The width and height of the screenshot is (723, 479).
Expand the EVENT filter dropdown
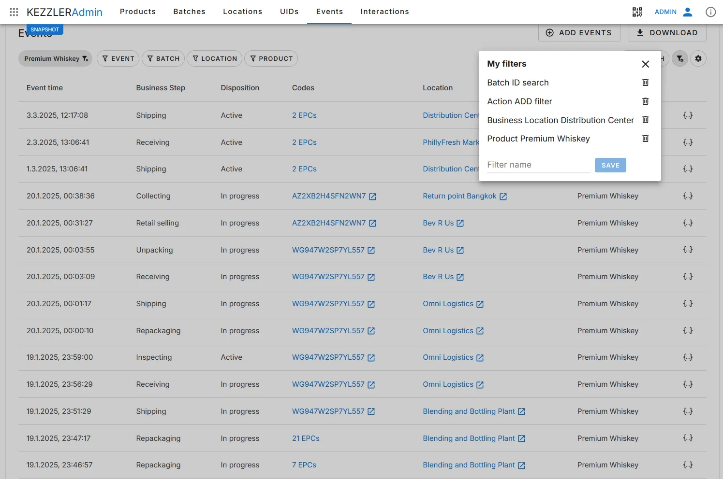(x=118, y=58)
